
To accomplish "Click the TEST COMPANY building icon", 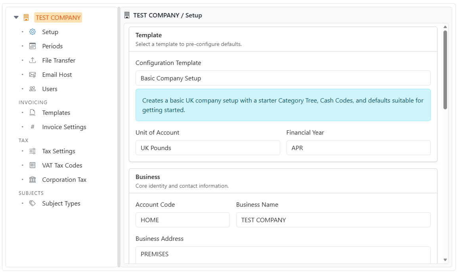I will click(26, 17).
